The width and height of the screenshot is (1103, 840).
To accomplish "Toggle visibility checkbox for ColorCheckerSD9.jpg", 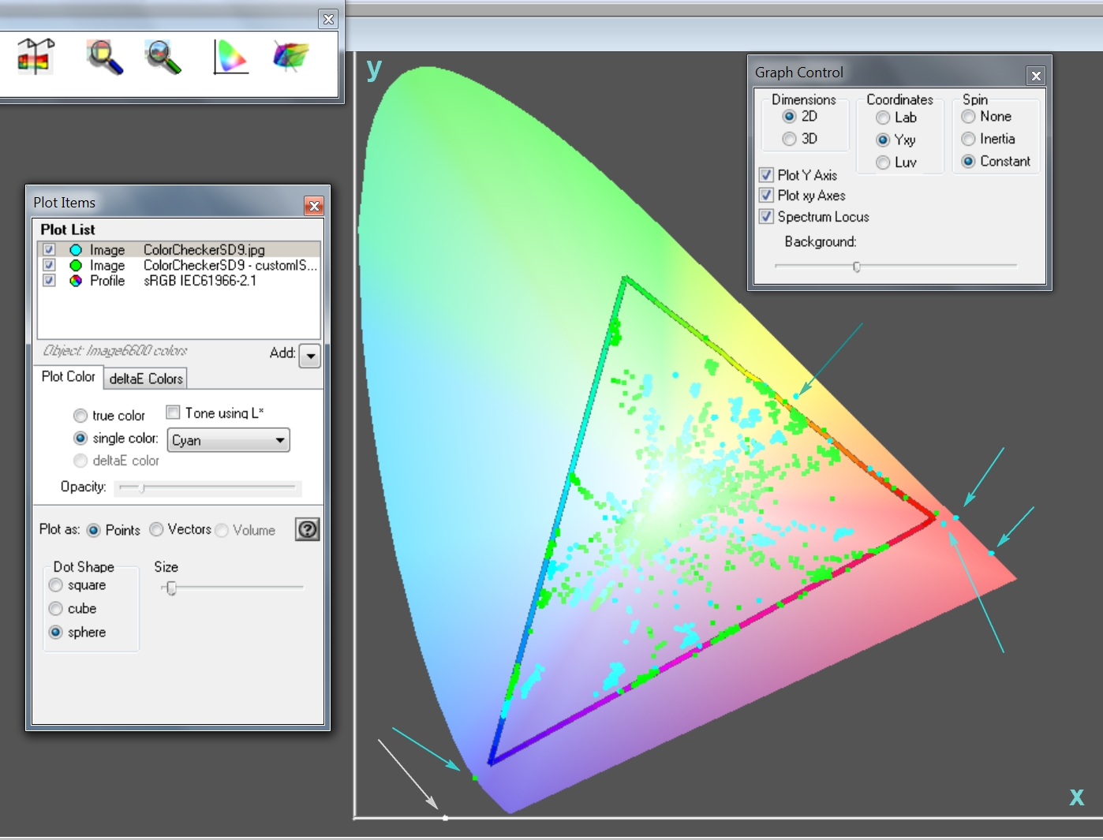I will 49,250.
